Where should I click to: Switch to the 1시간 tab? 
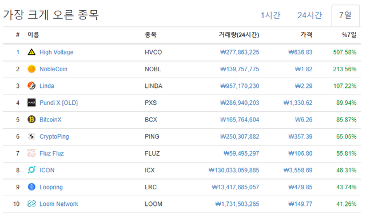coord(270,15)
